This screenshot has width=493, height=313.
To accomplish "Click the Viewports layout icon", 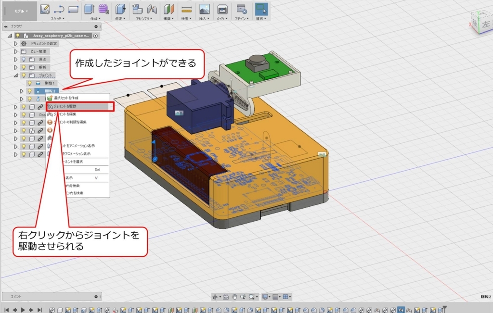I will point(285,297).
